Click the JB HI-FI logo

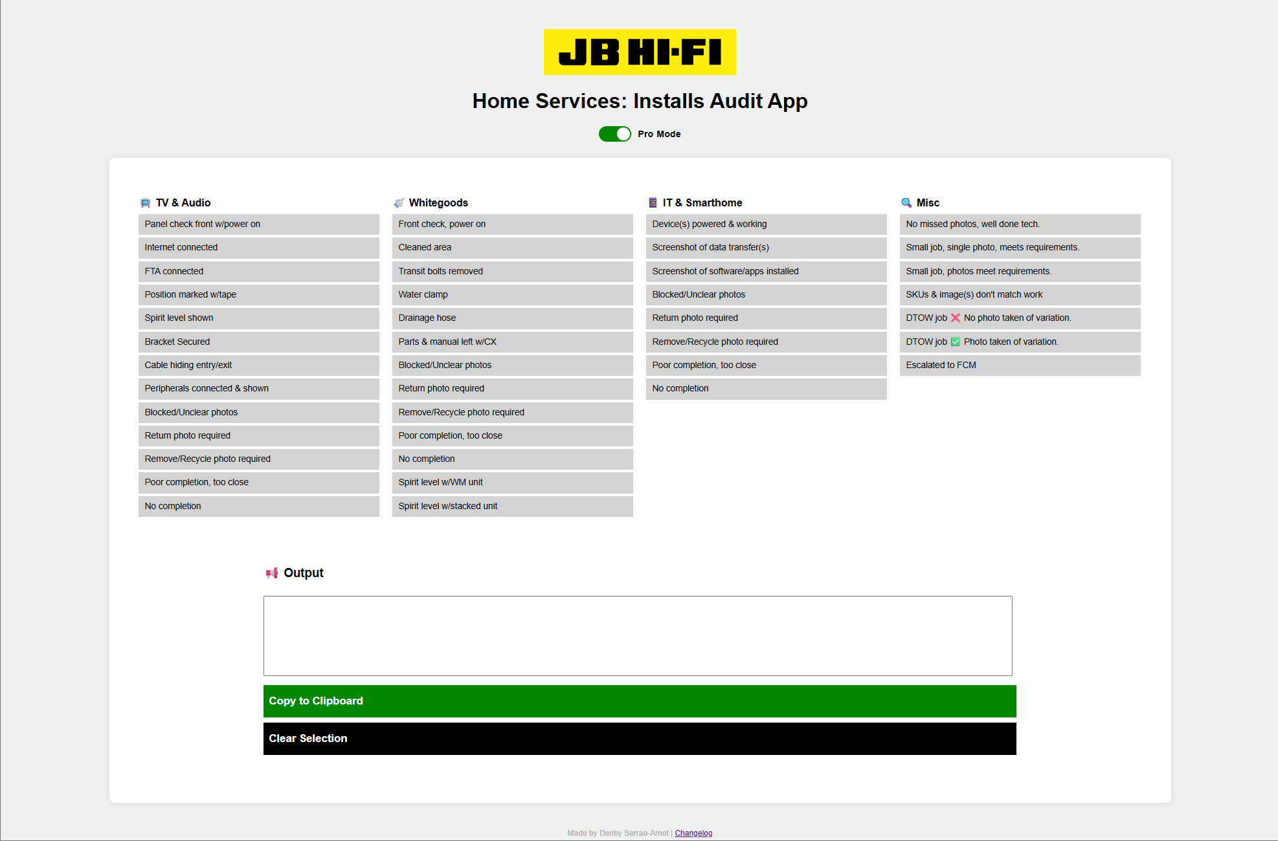pyautogui.click(x=640, y=52)
